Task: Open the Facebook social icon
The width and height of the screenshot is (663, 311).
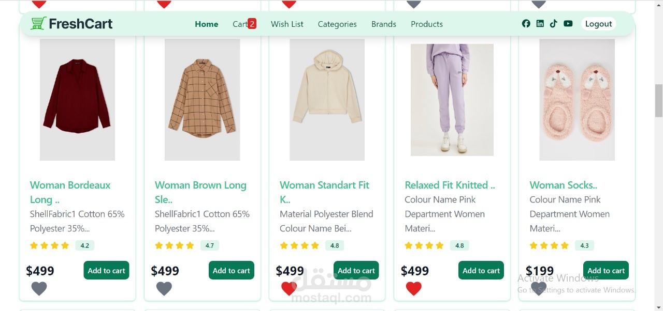Action: (x=526, y=24)
